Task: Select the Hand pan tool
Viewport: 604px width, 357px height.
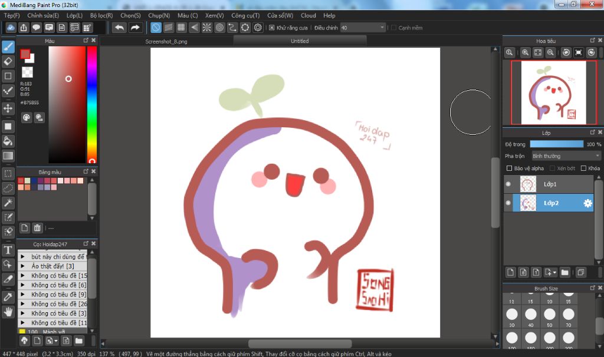Action: tap(8, 312)
